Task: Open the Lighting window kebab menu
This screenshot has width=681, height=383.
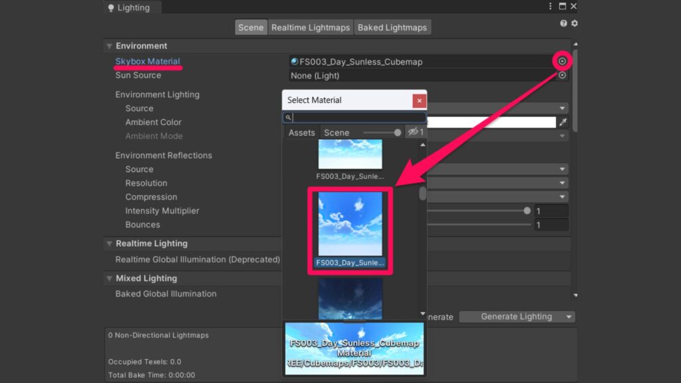Action: (551, 6)
